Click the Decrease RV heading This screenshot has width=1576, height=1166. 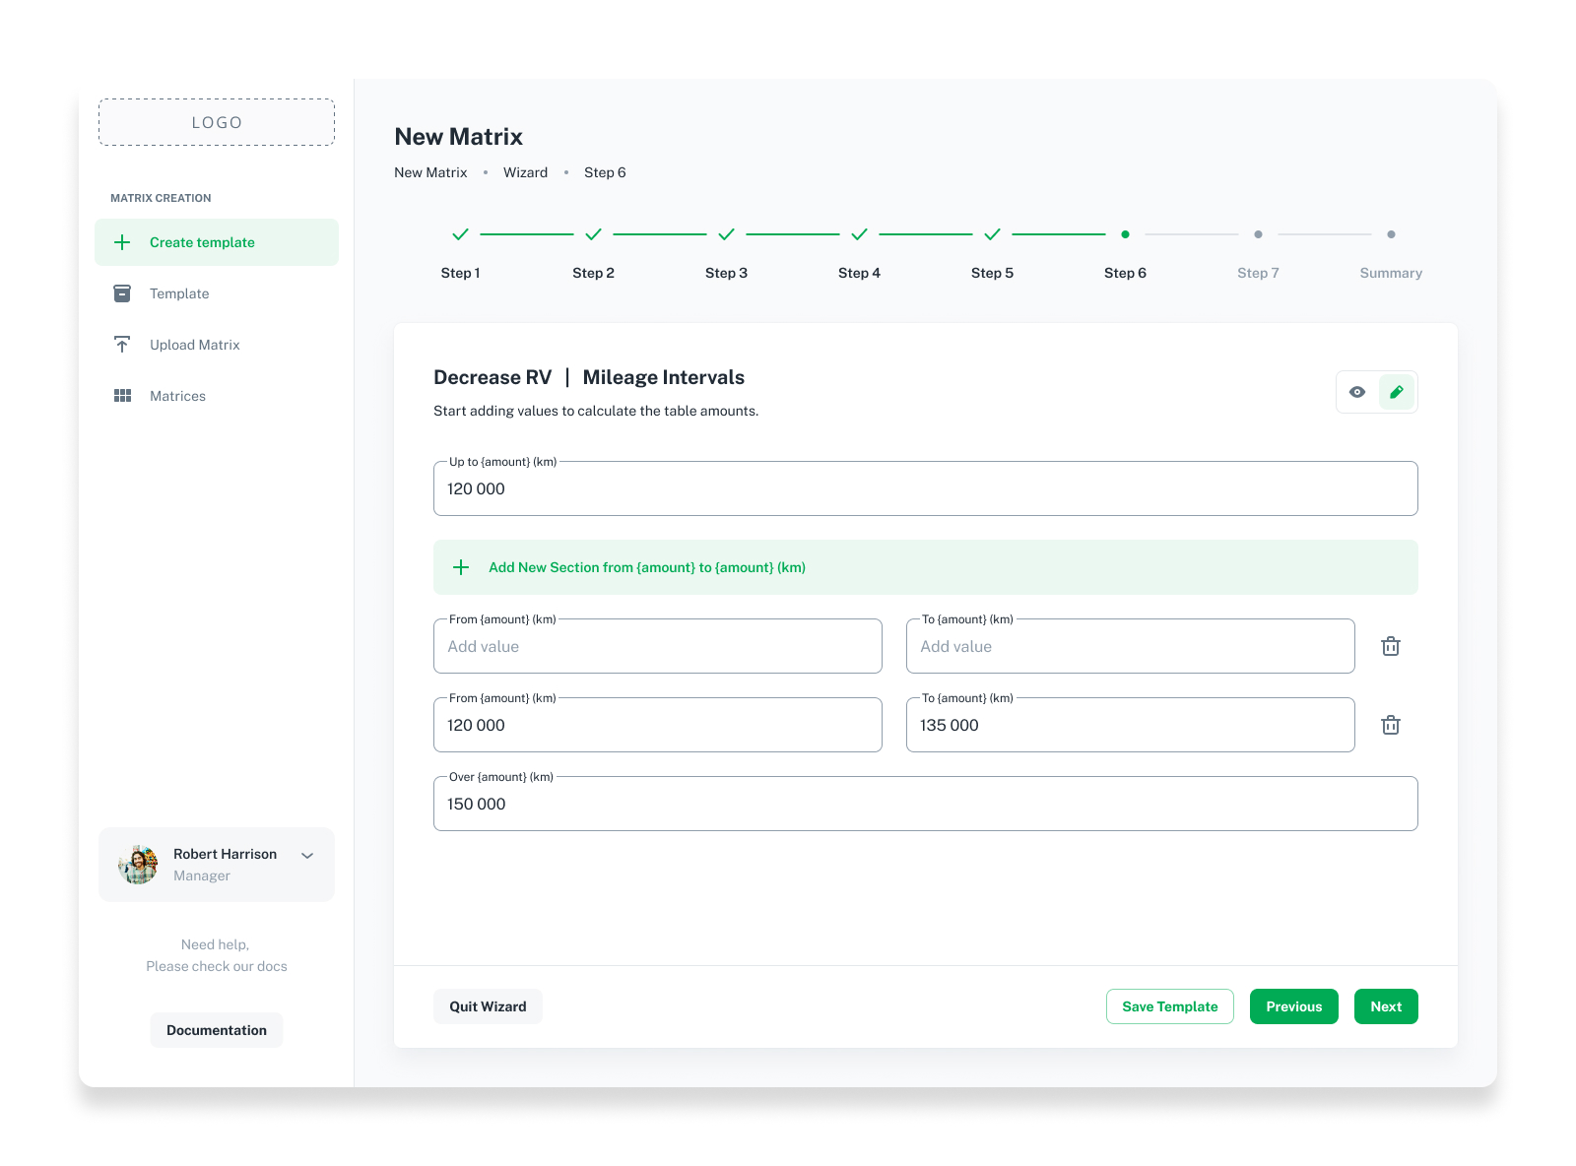click(492, 377)
